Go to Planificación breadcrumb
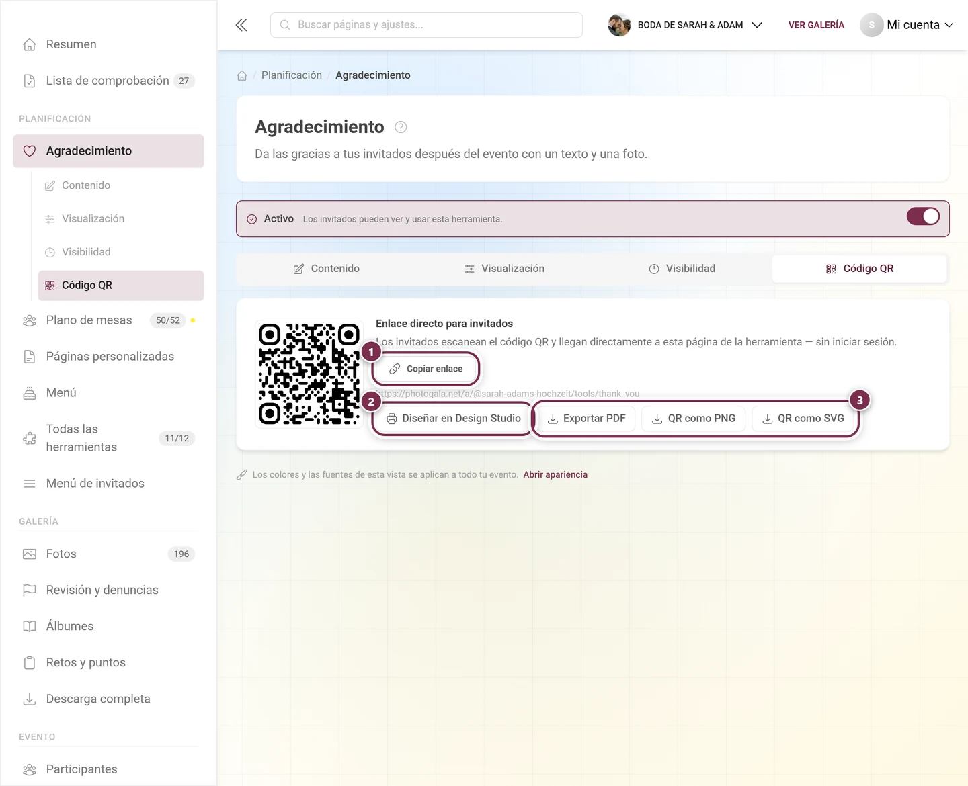Viewport: 968px width, 786px height. pyautogui.click(x=292, y=75)
